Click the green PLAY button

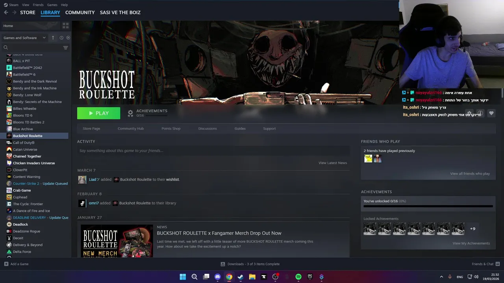point(98,113)
